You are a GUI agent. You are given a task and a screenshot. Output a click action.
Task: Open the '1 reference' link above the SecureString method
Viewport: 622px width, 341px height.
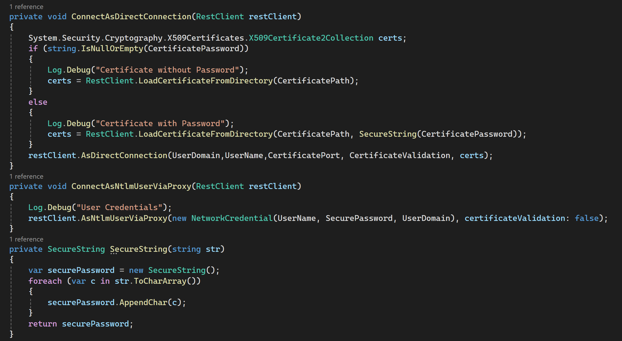coord(26,239)
